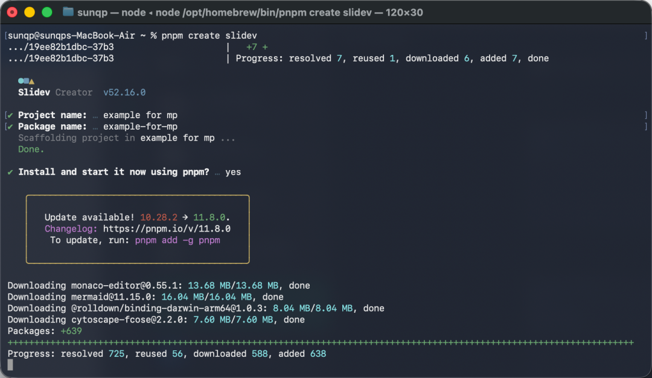The height and width of the screenshot is (378, 652).
Task: Click the pnpm add -g pnpm command
Action: (177, 240)
